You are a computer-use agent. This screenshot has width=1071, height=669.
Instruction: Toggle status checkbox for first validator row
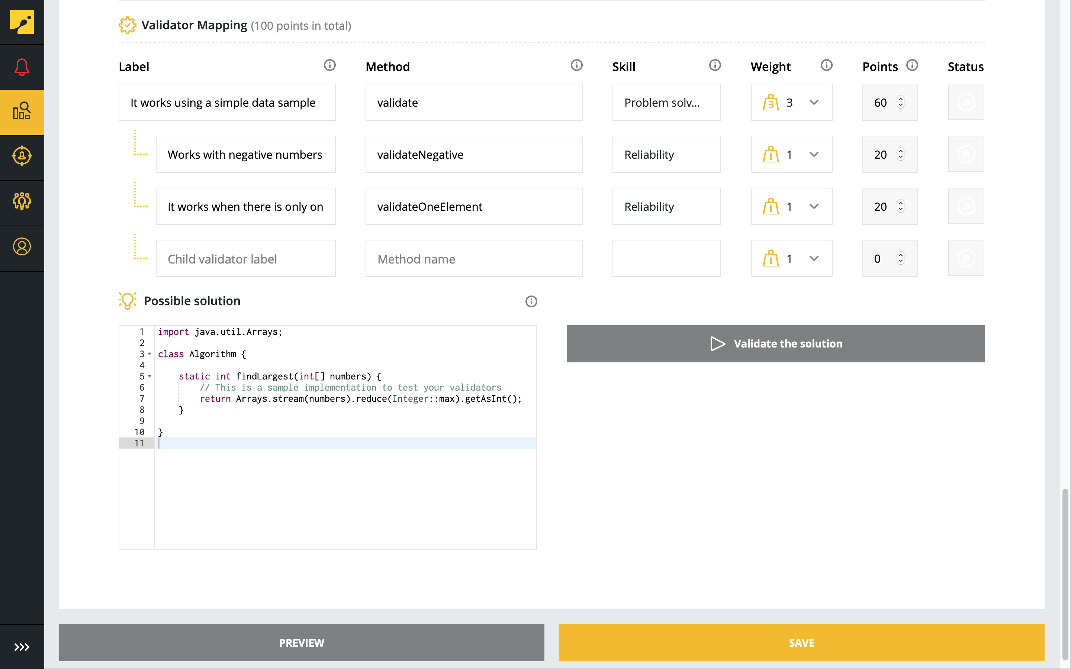(x=966, y=103)
